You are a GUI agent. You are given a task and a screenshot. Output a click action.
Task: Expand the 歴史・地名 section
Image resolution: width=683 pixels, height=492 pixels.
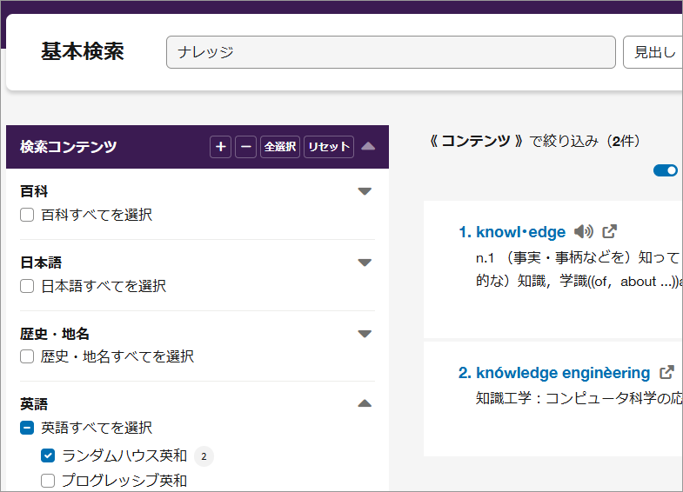click(x=365, y=334)
